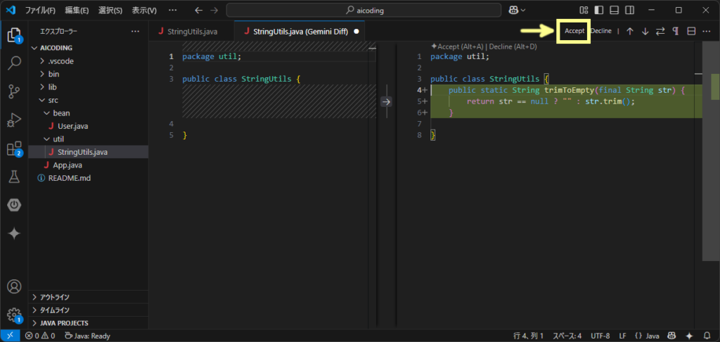
Task: Open the Copilot chat menu in title bar
Action: pyautogui.click(x=517, y=10)
